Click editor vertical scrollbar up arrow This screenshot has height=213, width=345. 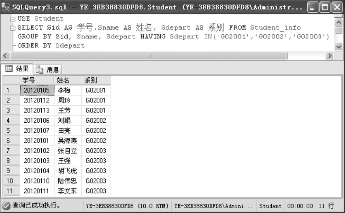coord(339,22)
